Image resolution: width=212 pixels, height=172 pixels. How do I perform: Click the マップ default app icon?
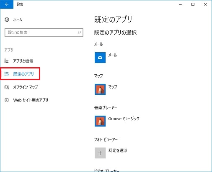100,89
